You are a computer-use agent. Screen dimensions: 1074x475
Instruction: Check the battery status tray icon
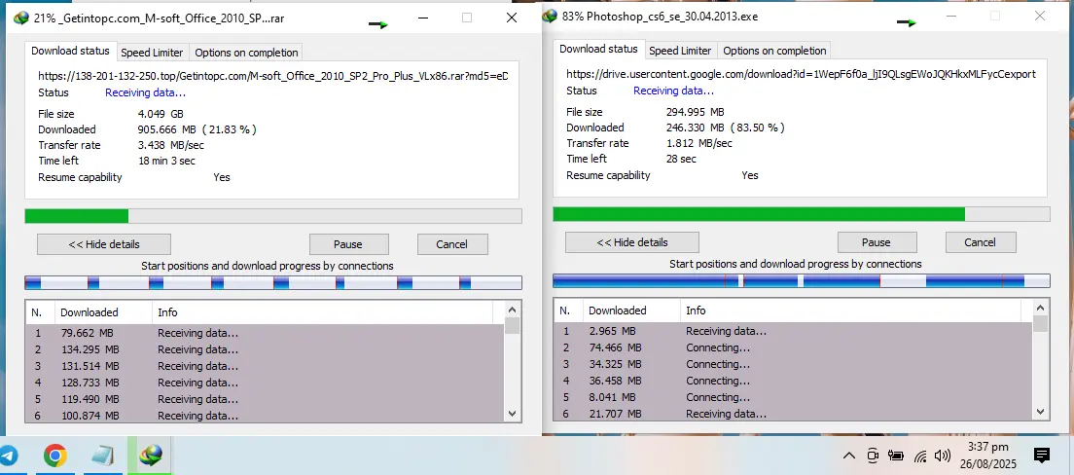[x=895, y=456]
